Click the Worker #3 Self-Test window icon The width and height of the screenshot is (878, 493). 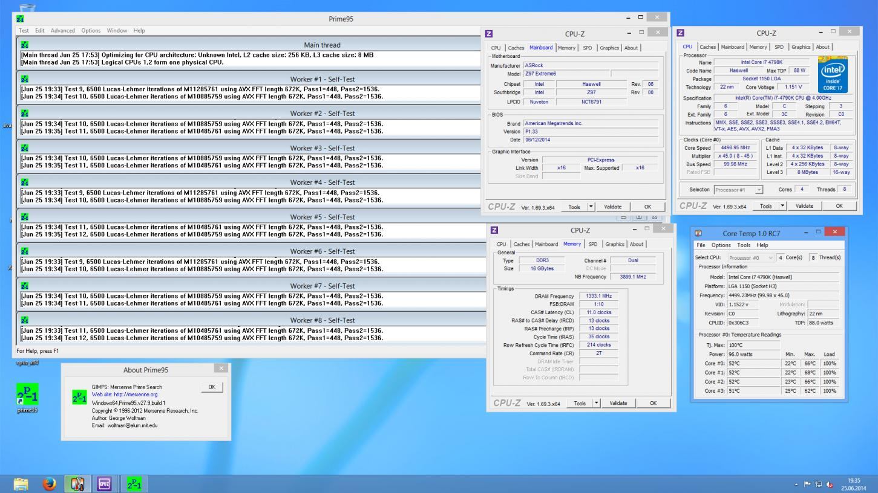pos(24,148)
